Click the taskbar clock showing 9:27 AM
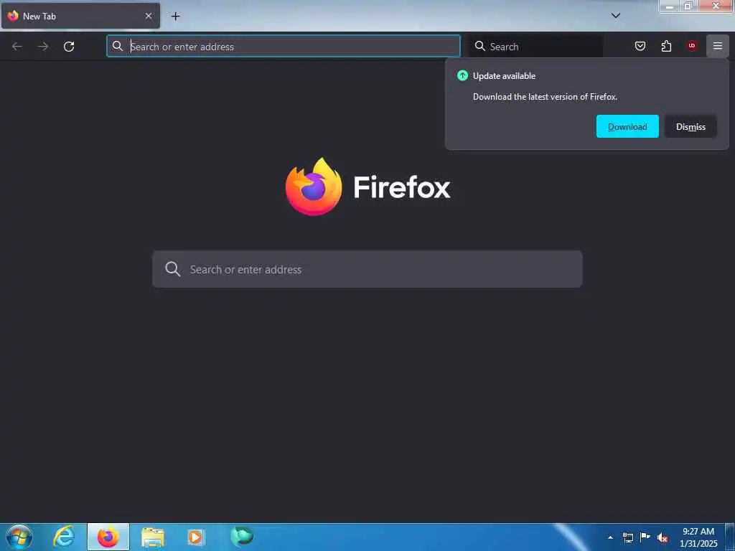Viewport: 735px width, 551px height. click(x=698, y=537)
